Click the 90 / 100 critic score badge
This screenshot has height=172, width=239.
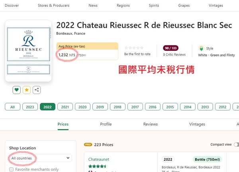pyautogui.click(x=171, y=48)
